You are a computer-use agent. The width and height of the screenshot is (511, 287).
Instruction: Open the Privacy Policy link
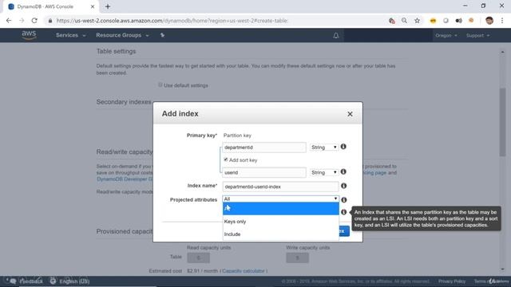click(x=452, y=281)
